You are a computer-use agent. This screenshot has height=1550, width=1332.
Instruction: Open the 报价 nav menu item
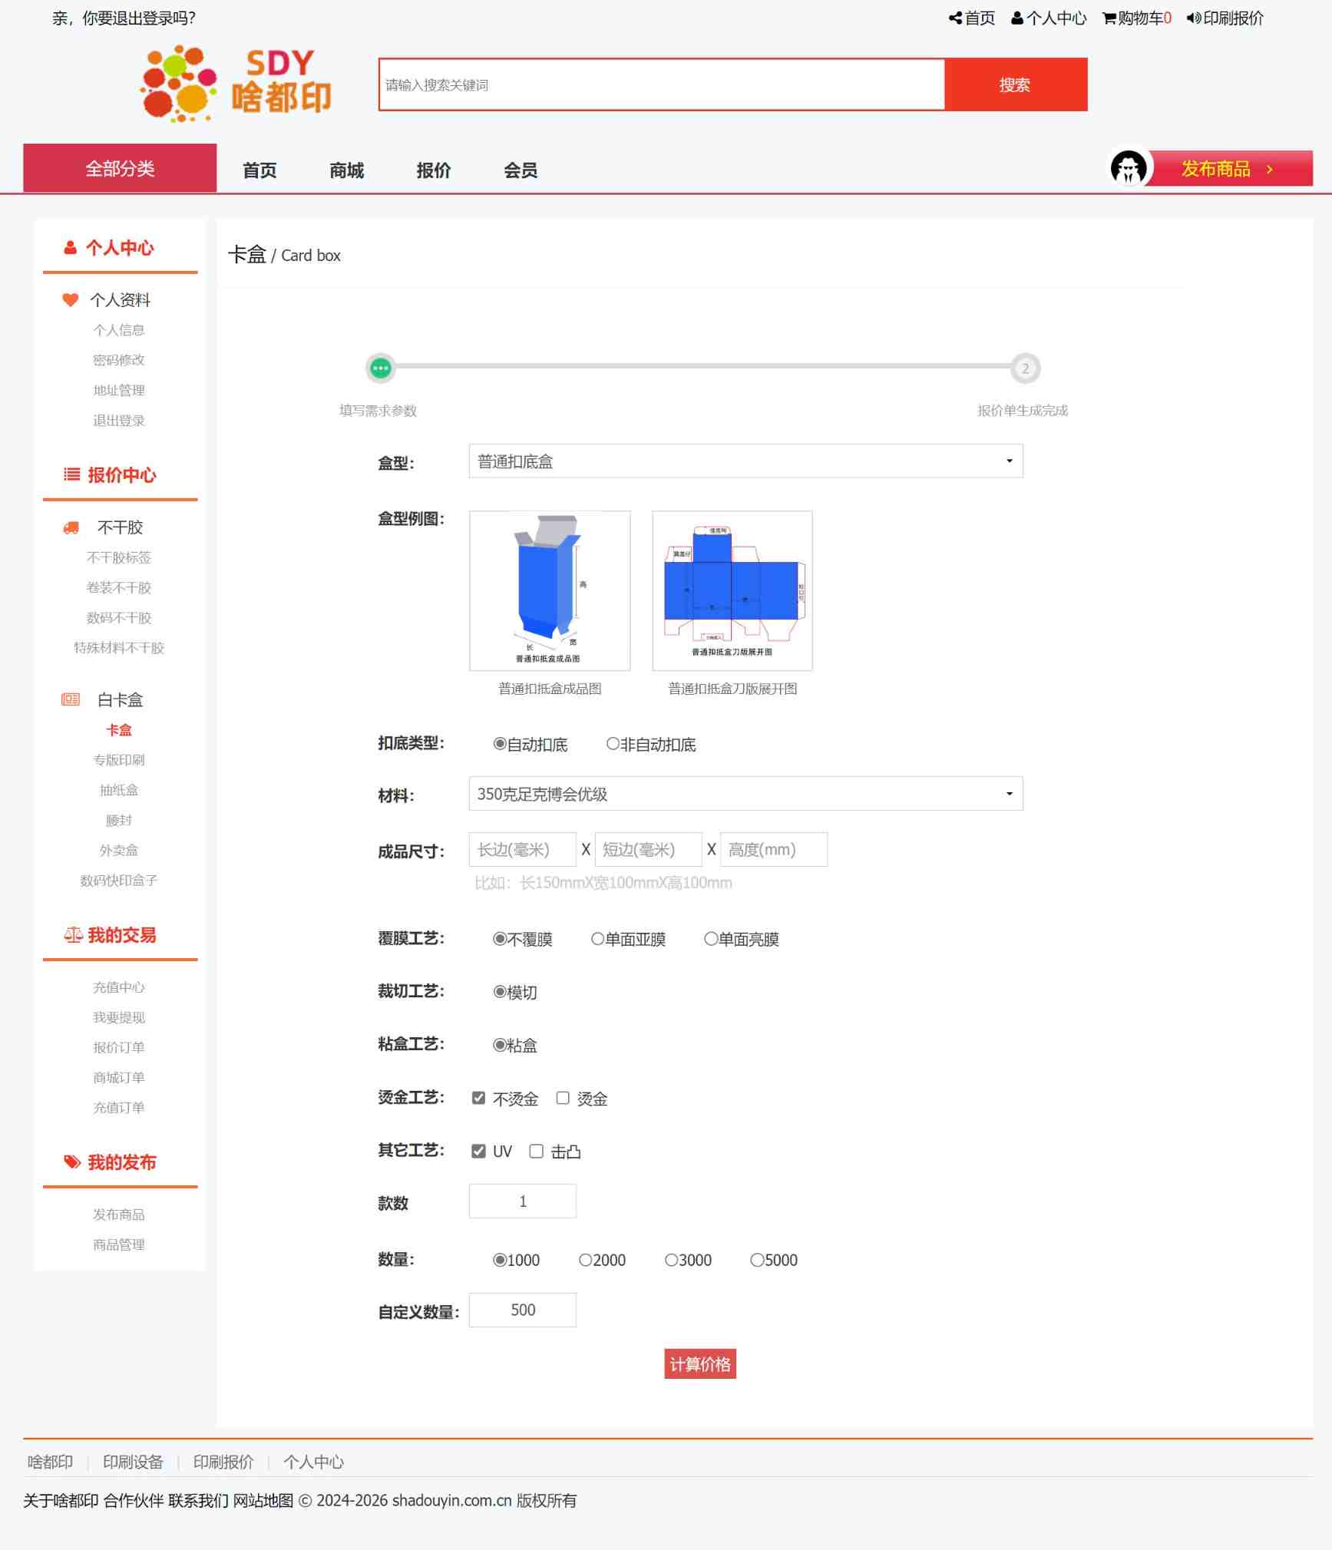coord(433,170)
